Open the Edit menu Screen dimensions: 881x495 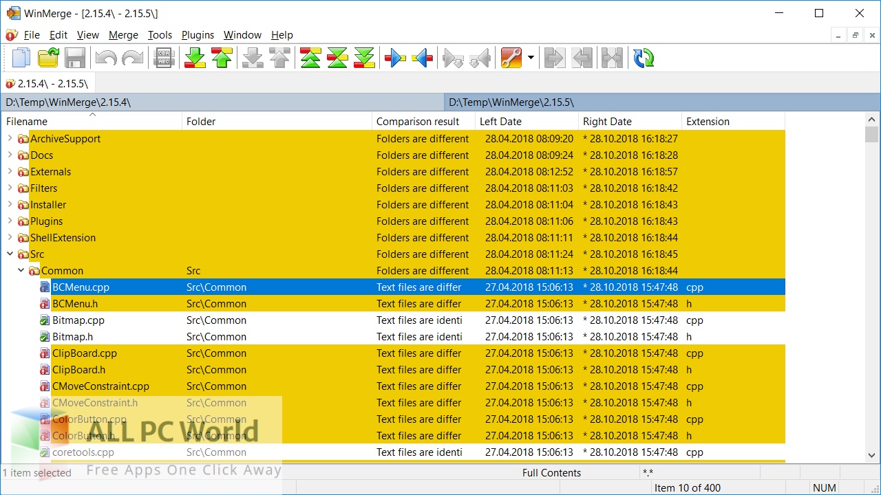(59, 35)
